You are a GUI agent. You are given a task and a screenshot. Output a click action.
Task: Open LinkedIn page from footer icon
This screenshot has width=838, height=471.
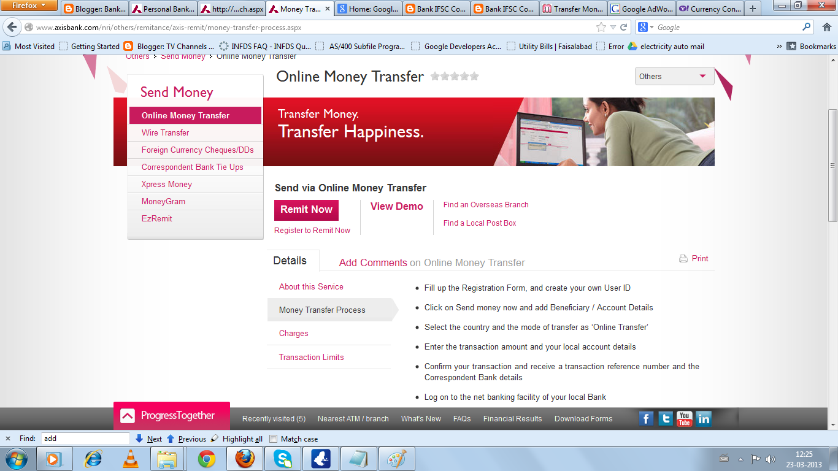pyautogui.click(x=704, y=418)
